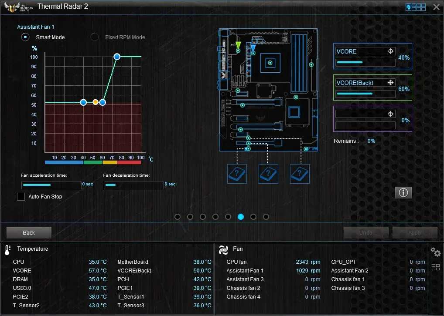Click the second unknown fan device icon
Image resolution: width=444 pixels, height=316 pixels.
pos(268,174)
